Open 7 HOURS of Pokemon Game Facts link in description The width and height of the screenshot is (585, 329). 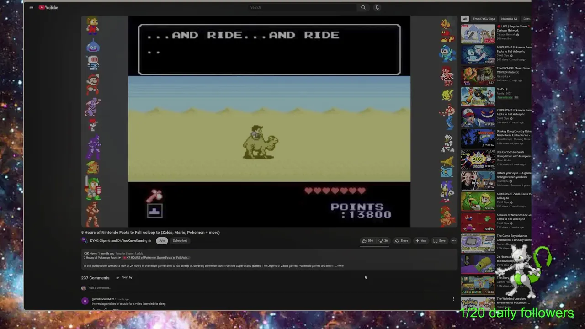(x=155, y=258)
